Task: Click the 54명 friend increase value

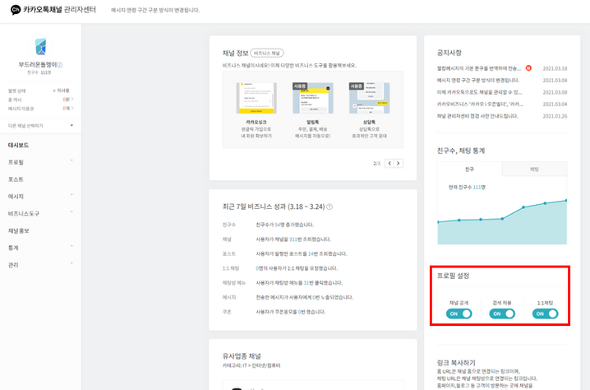Action: point(279,225)
